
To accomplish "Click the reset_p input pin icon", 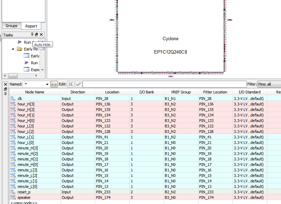I will 13,192.
